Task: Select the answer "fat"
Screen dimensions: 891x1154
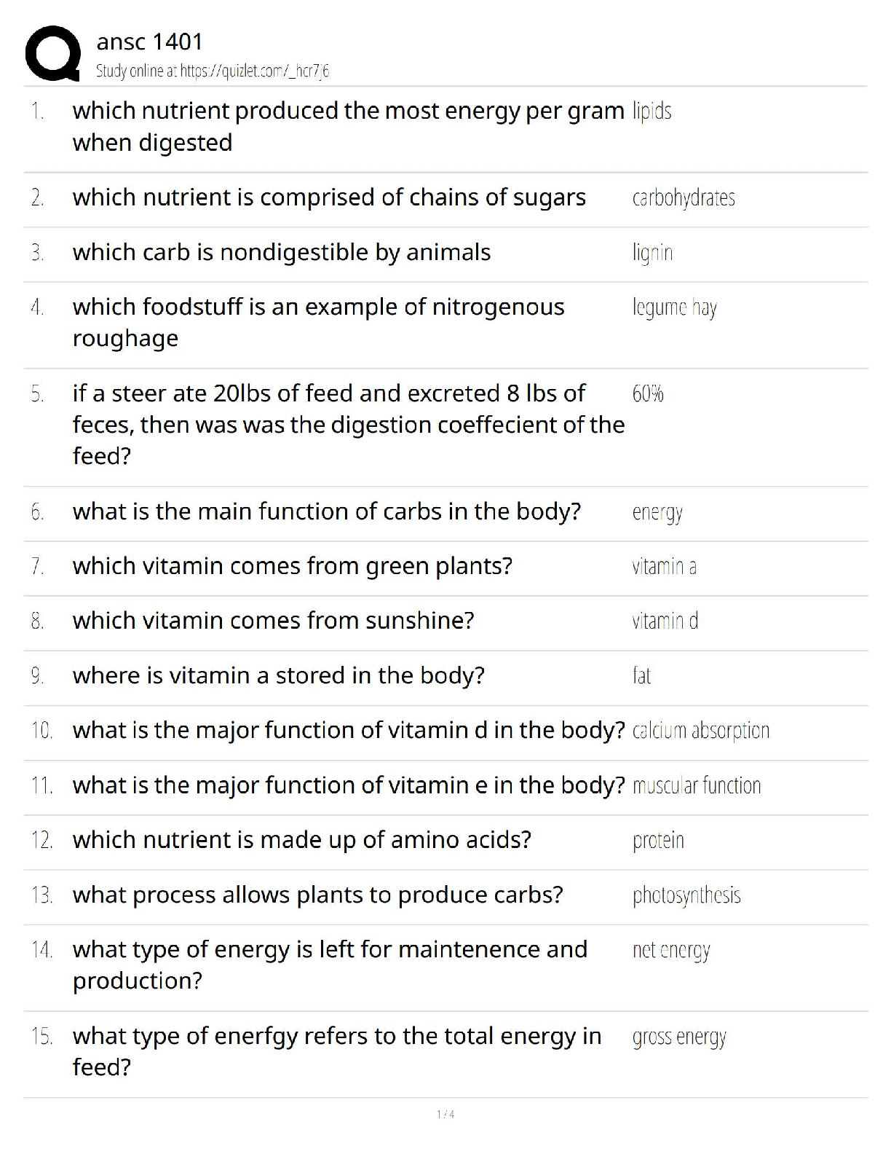Action: pos(641,676)
